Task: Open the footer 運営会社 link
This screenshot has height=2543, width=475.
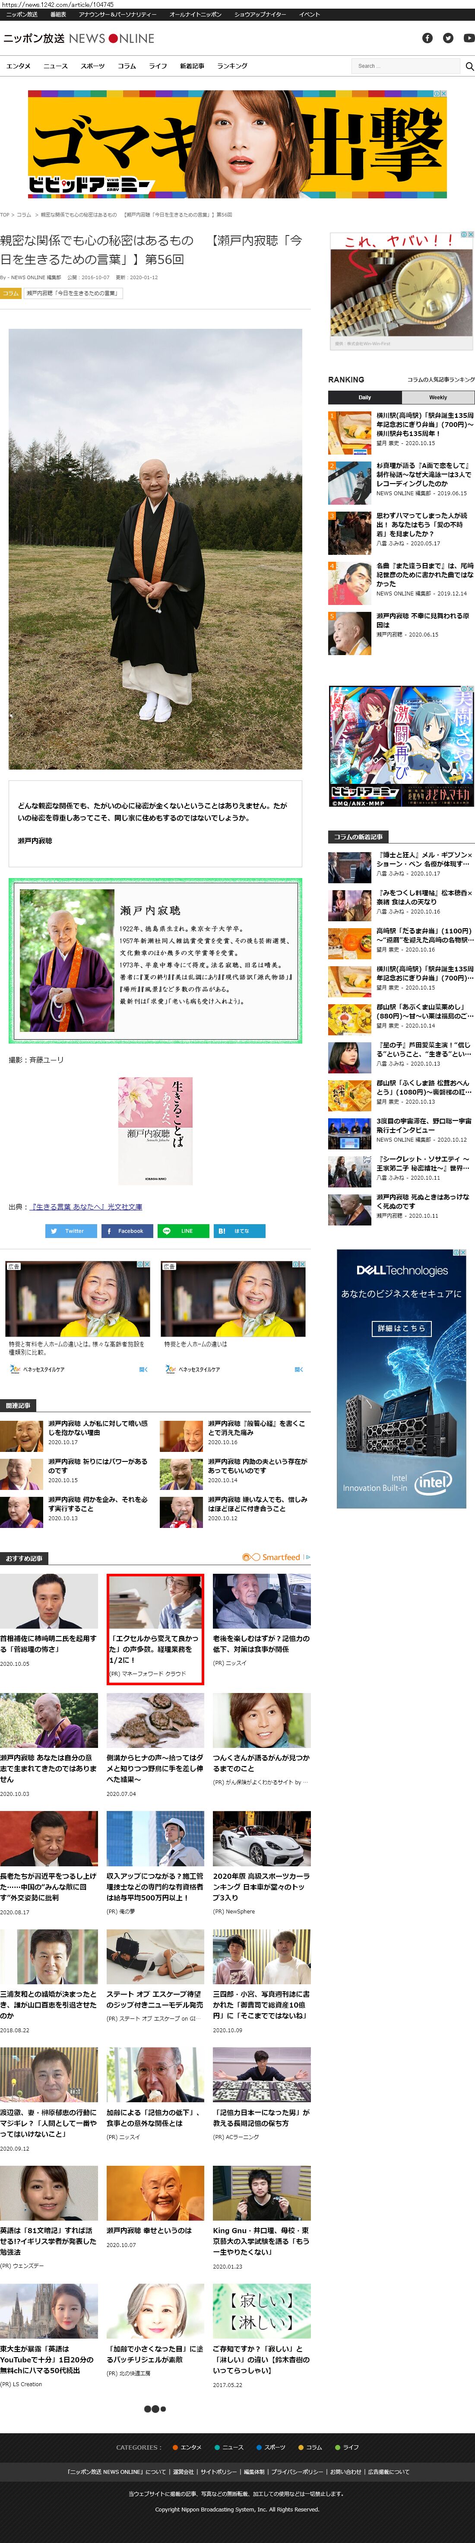Action: pos(183,2472)
